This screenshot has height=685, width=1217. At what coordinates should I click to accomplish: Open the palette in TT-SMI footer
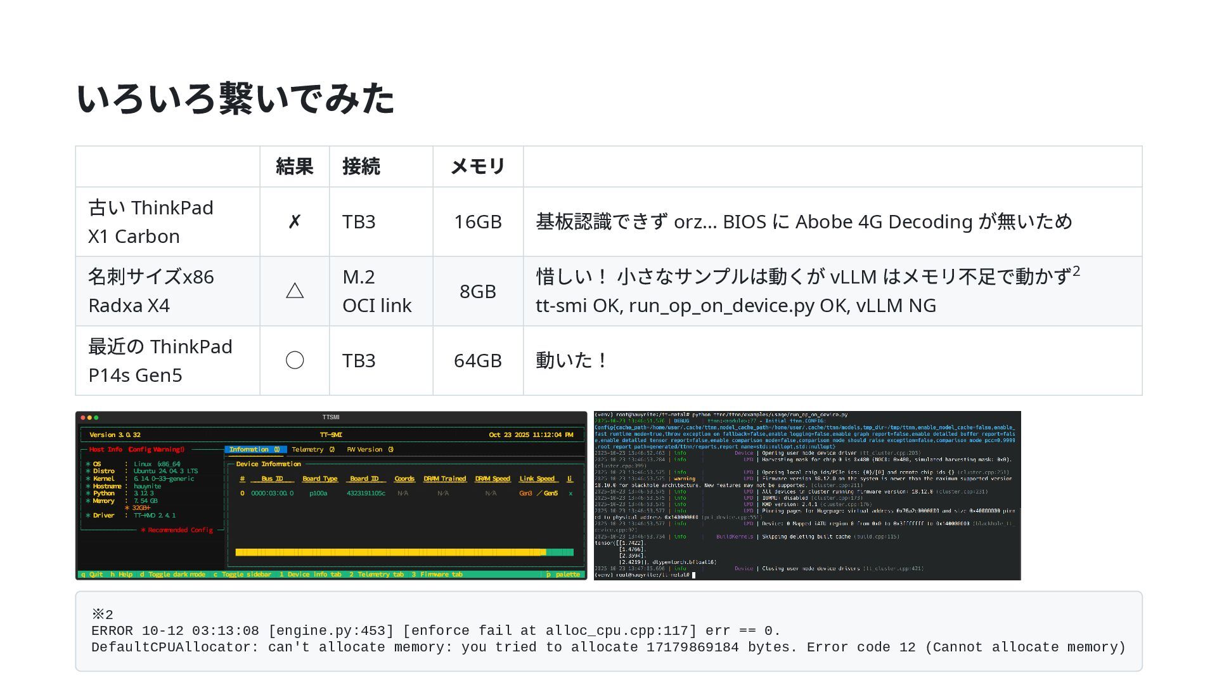pos(563,574)
